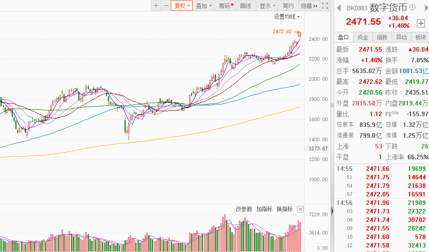The image size is (429, 252).
Task: Toggle 画线 drawing mode
Action: [x=245, y=6]
